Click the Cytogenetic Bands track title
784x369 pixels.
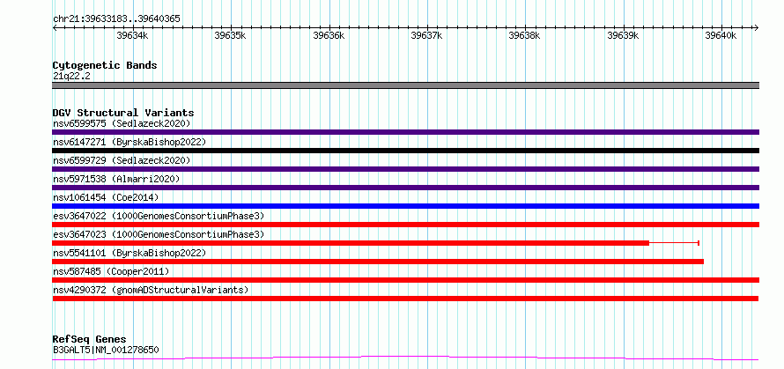pos(105,65)
